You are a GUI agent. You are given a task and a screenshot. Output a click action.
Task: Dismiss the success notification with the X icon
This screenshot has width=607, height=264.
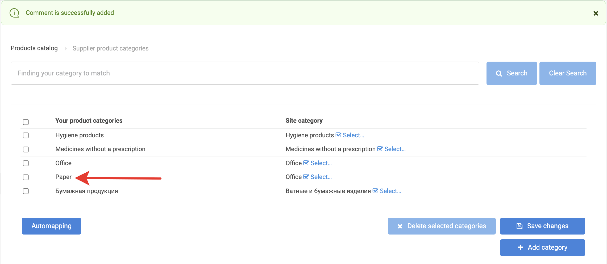(596, 13)
